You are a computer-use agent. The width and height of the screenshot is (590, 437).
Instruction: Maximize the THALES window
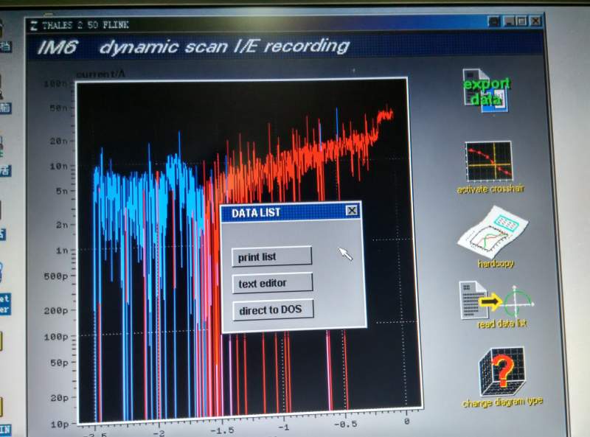pos(522,21)
